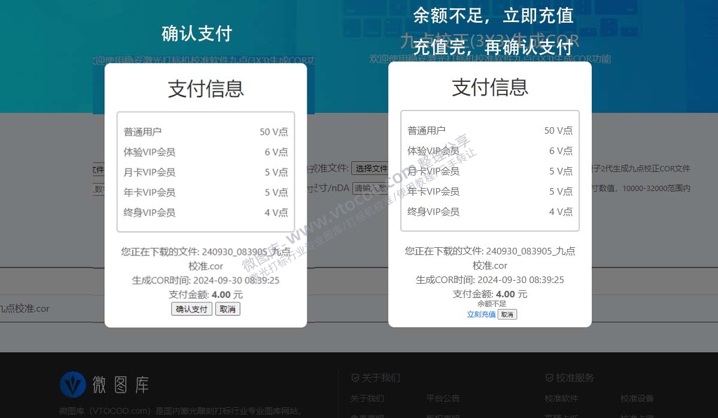Screen dimensions: 718x418
Task: Select the 终身VIP会员 pricing row
Action: 206,212
